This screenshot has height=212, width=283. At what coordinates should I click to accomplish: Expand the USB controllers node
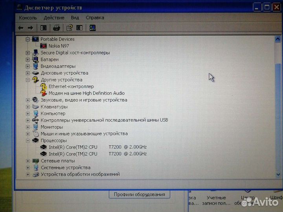point(28,120)
